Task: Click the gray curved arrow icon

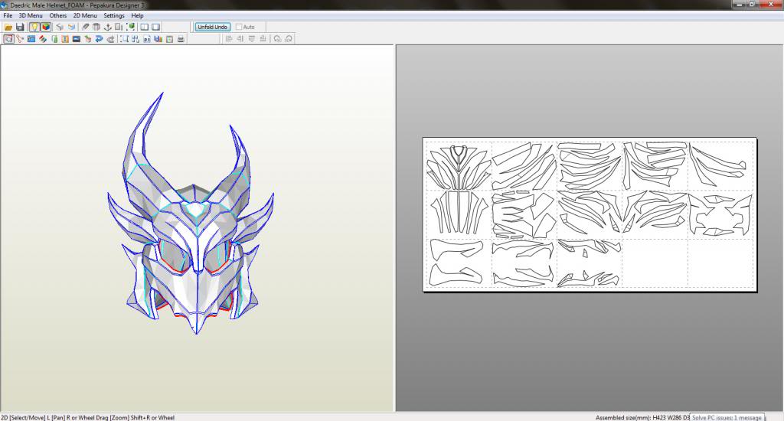Action: pyautogui.click(x=110, y=39)
